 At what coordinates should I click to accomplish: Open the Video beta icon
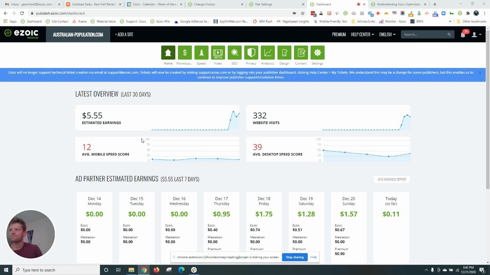218,53
